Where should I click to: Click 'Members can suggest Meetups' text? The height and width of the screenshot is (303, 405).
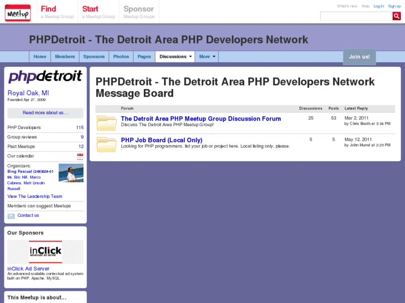[39, 206]
